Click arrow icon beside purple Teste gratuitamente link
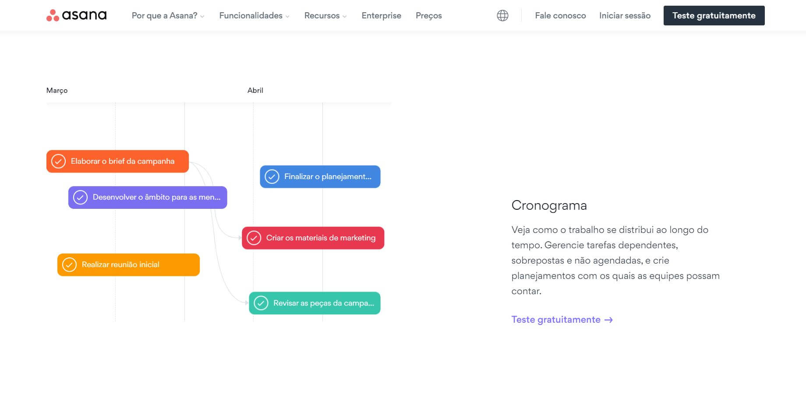The width and height of the screenshot is (806, 398). pos(608,320)
